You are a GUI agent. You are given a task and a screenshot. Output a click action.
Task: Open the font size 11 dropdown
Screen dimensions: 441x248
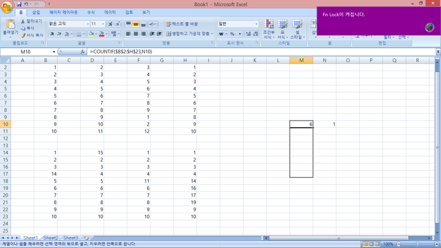[103, 24]
